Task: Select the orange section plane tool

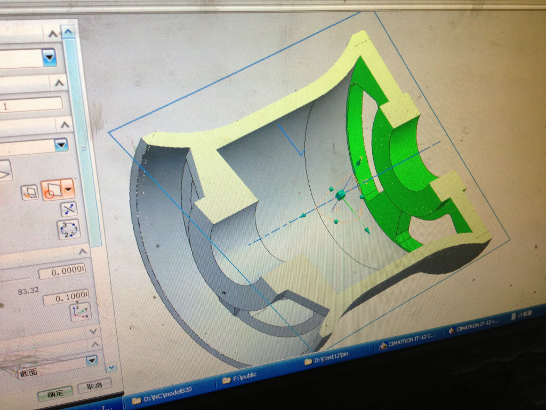Action: point(52,190)
